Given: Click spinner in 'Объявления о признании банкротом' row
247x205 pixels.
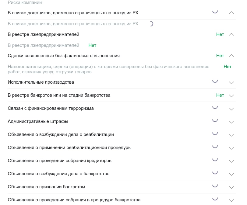Looking at the screenshot, I should (x=215, y=186).
